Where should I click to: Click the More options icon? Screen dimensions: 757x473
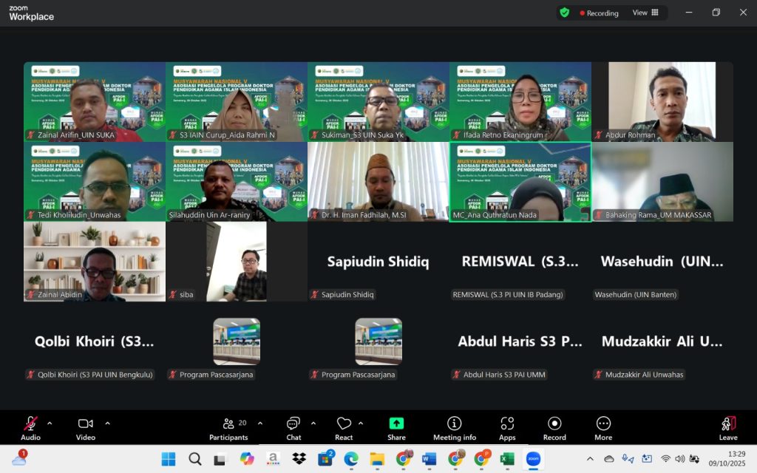[603, 428]
